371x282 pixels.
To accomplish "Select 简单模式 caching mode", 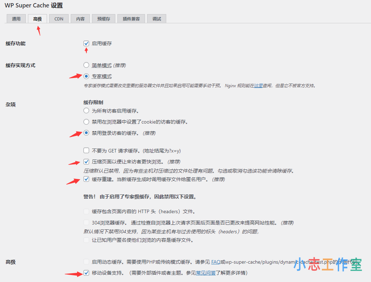I will click(x=86, y=65).
